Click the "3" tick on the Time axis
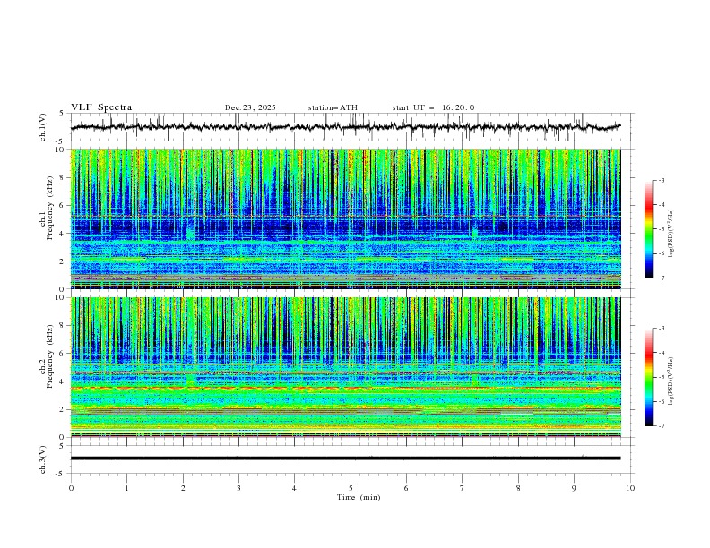This screenshot has height=548, width=710. tap(238, 488)
